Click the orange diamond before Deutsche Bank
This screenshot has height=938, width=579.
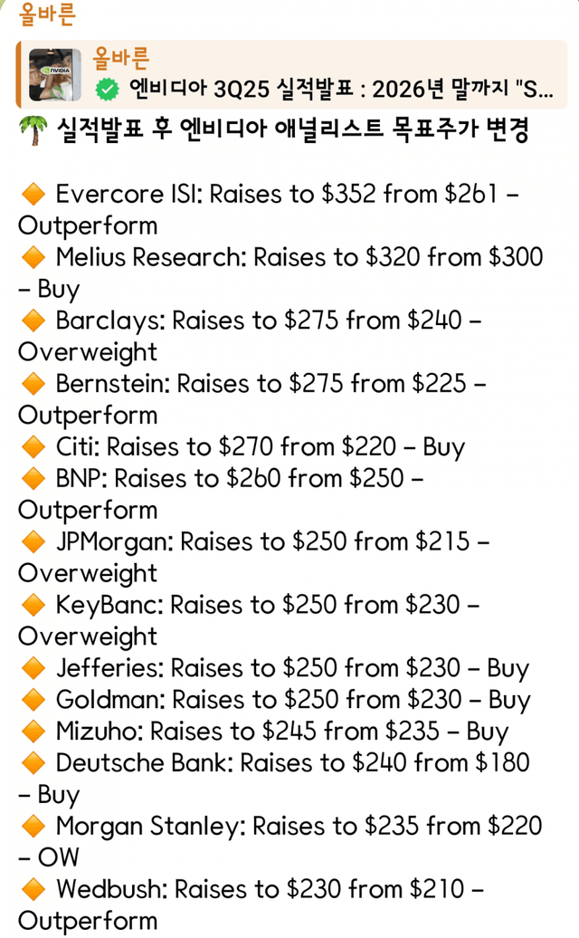pos(32,763)
